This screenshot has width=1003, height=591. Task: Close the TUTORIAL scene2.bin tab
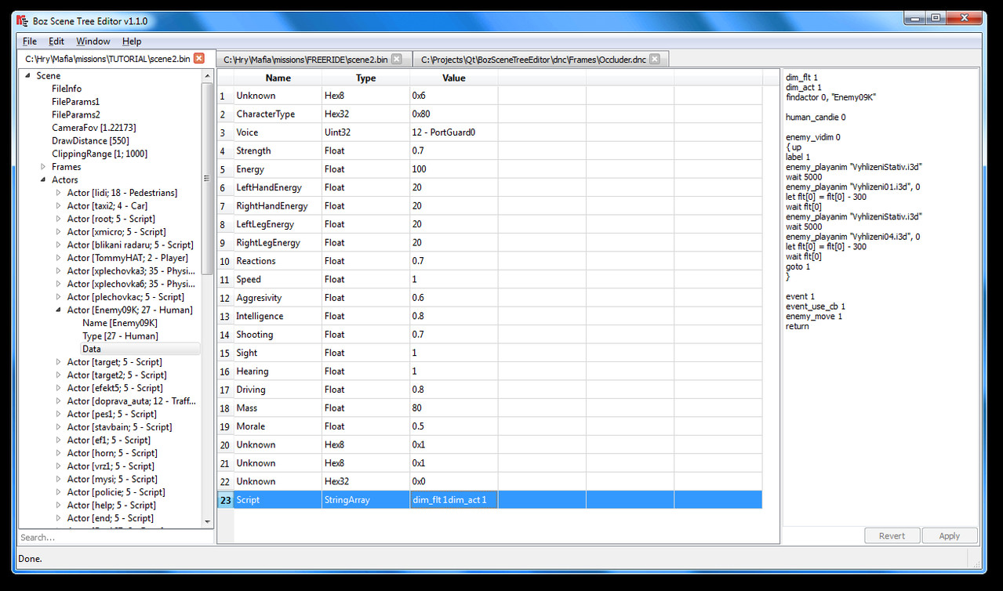pos(199,58)
